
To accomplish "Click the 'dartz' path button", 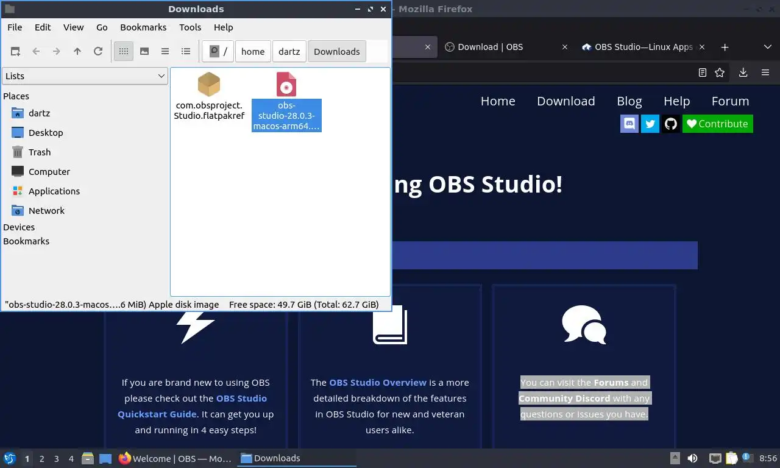I will point(289,52).
